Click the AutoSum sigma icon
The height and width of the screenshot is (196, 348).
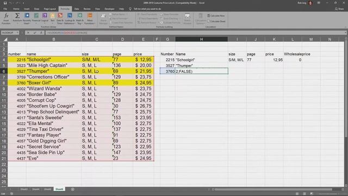coord(17,16)
